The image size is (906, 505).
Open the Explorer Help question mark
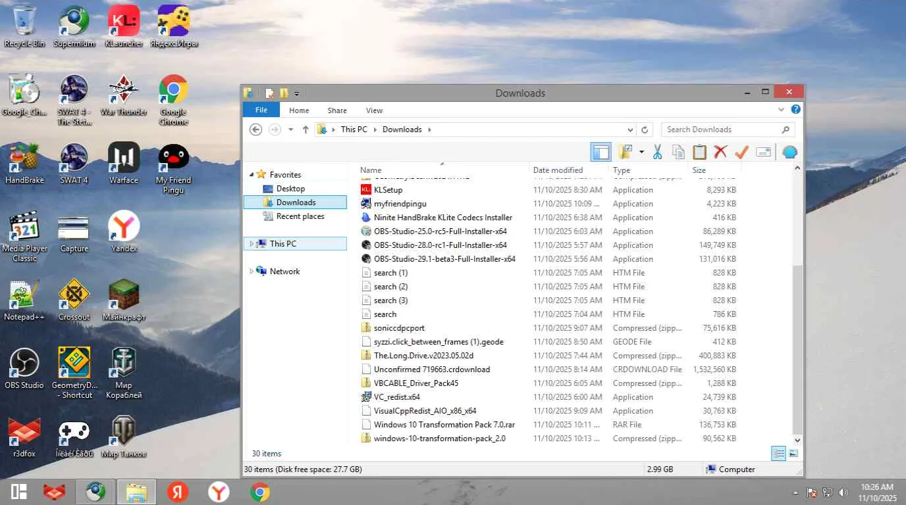click(795, 110)
